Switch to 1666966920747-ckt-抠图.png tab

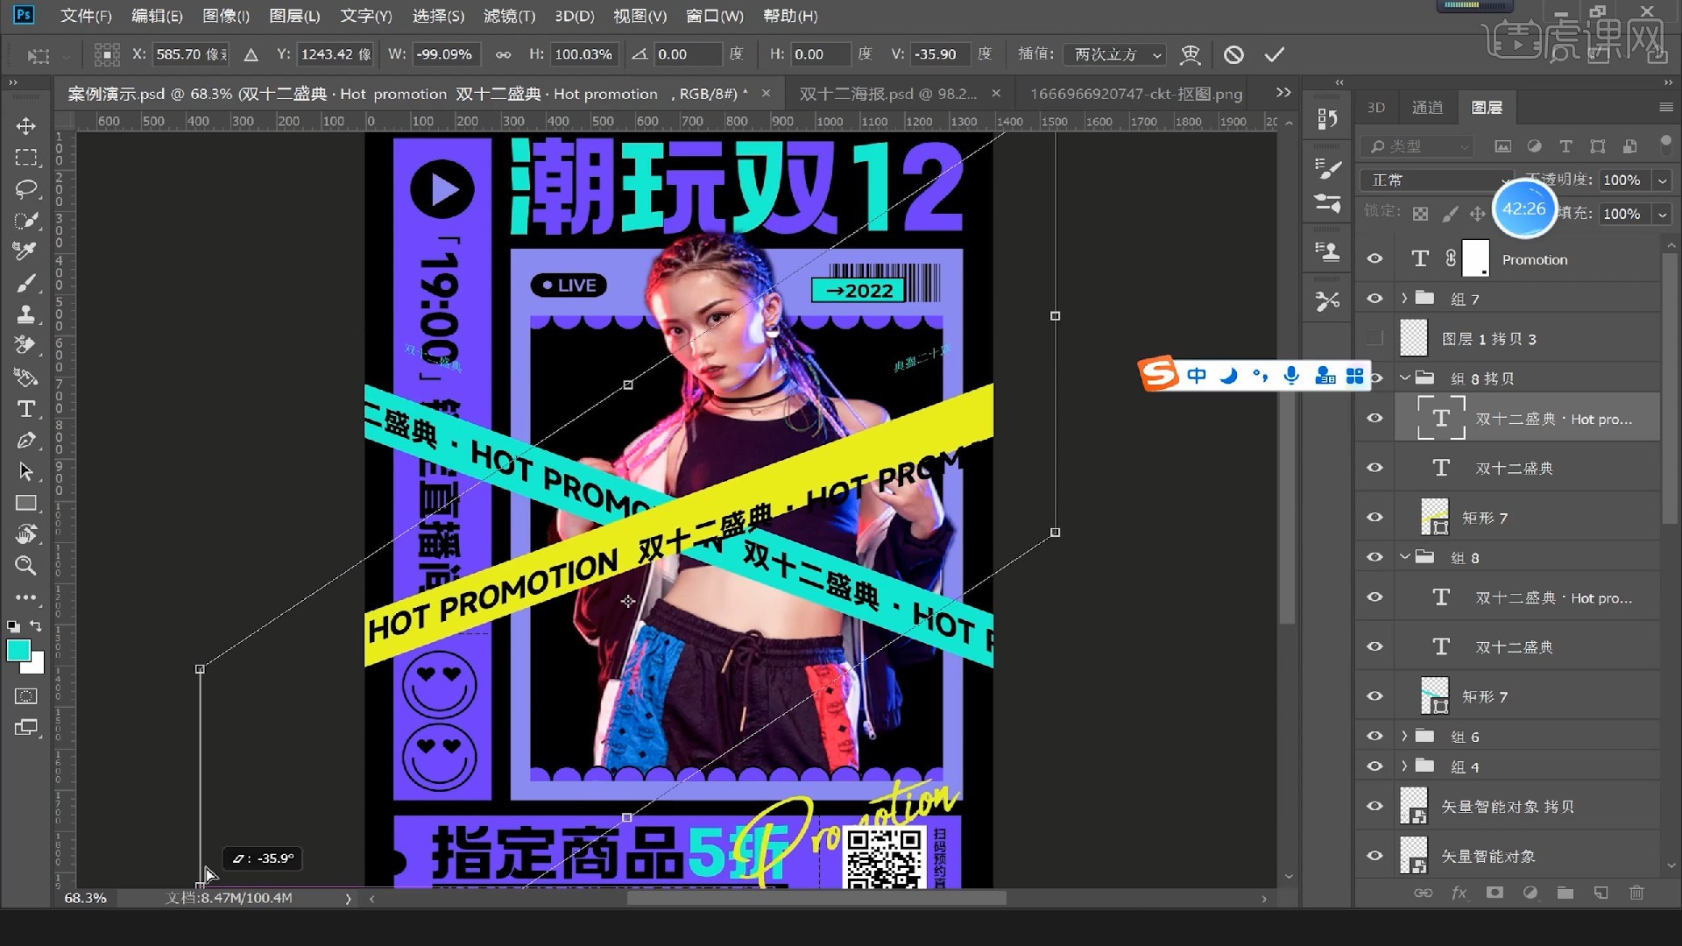click(x=1136, y=94)
